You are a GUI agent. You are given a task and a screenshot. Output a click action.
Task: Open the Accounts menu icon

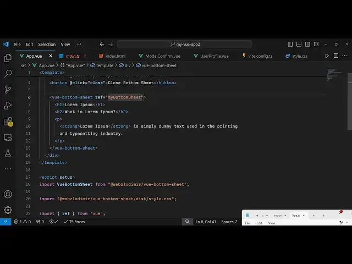pos(8,194)
